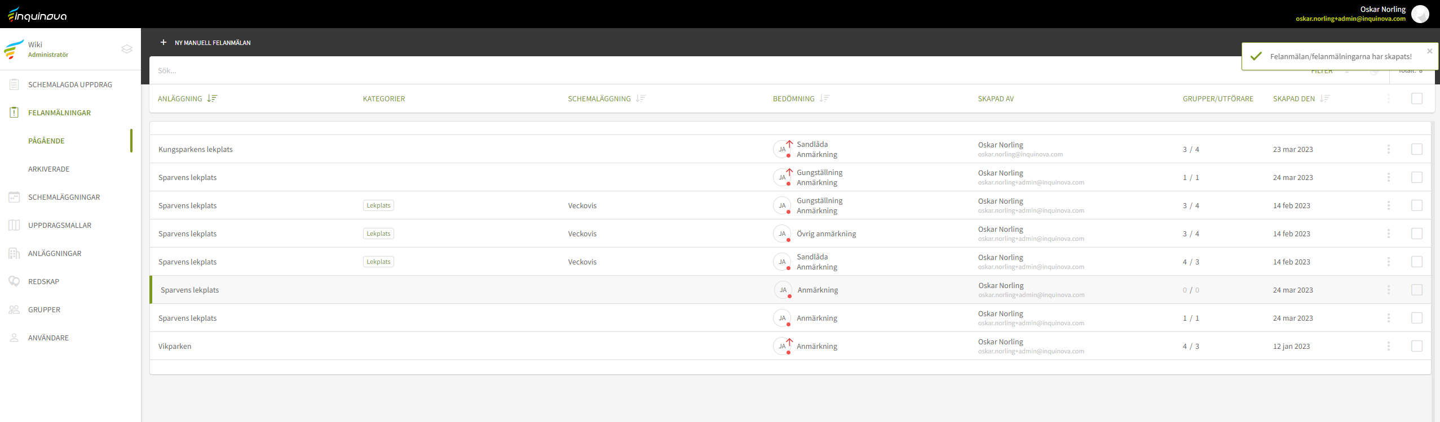Sort by Anläggning column

pos(212,98)
